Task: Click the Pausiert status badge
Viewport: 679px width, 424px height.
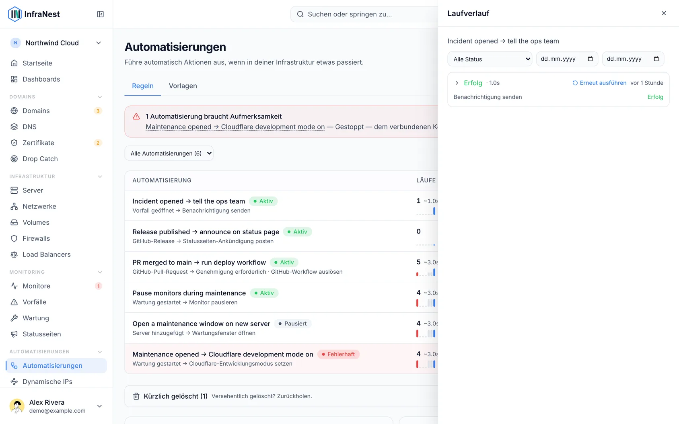Action: [x=293, y=324]
